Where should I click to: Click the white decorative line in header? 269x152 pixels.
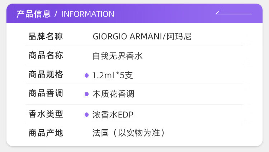233,13
